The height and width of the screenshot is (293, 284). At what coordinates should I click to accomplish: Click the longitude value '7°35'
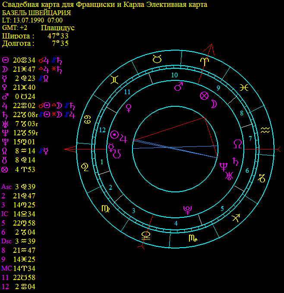60,43
